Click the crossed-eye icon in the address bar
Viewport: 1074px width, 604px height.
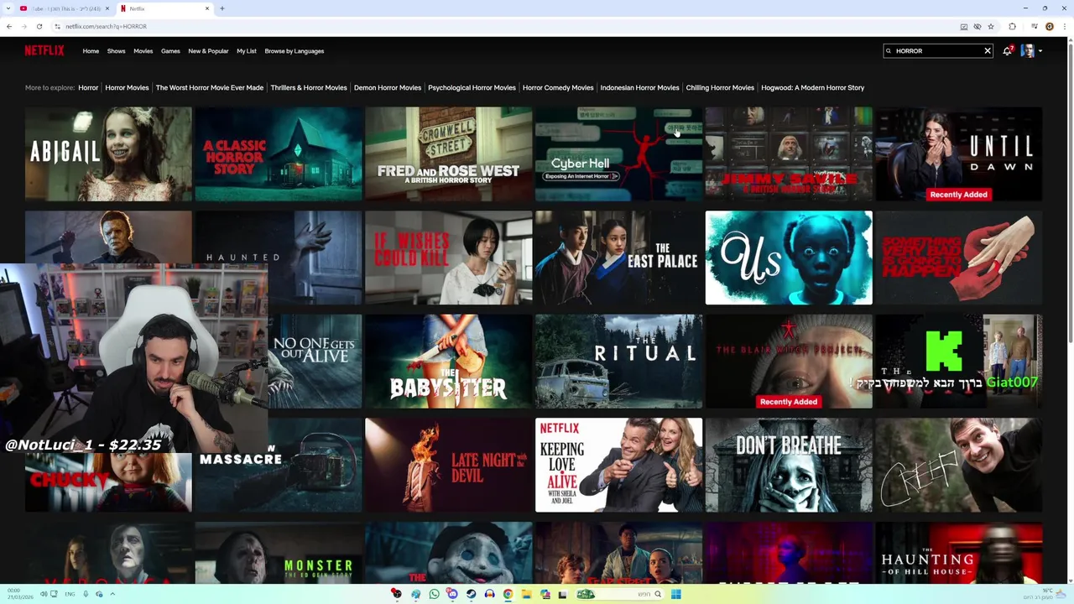click(978, 26)
